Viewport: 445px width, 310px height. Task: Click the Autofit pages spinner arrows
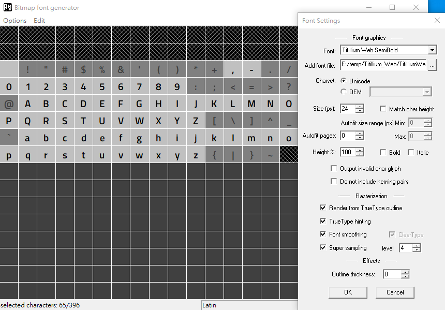click(360, 136)
